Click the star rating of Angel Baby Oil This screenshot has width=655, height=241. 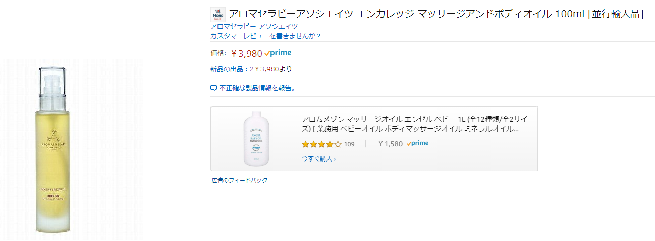(x=321, y=144)
